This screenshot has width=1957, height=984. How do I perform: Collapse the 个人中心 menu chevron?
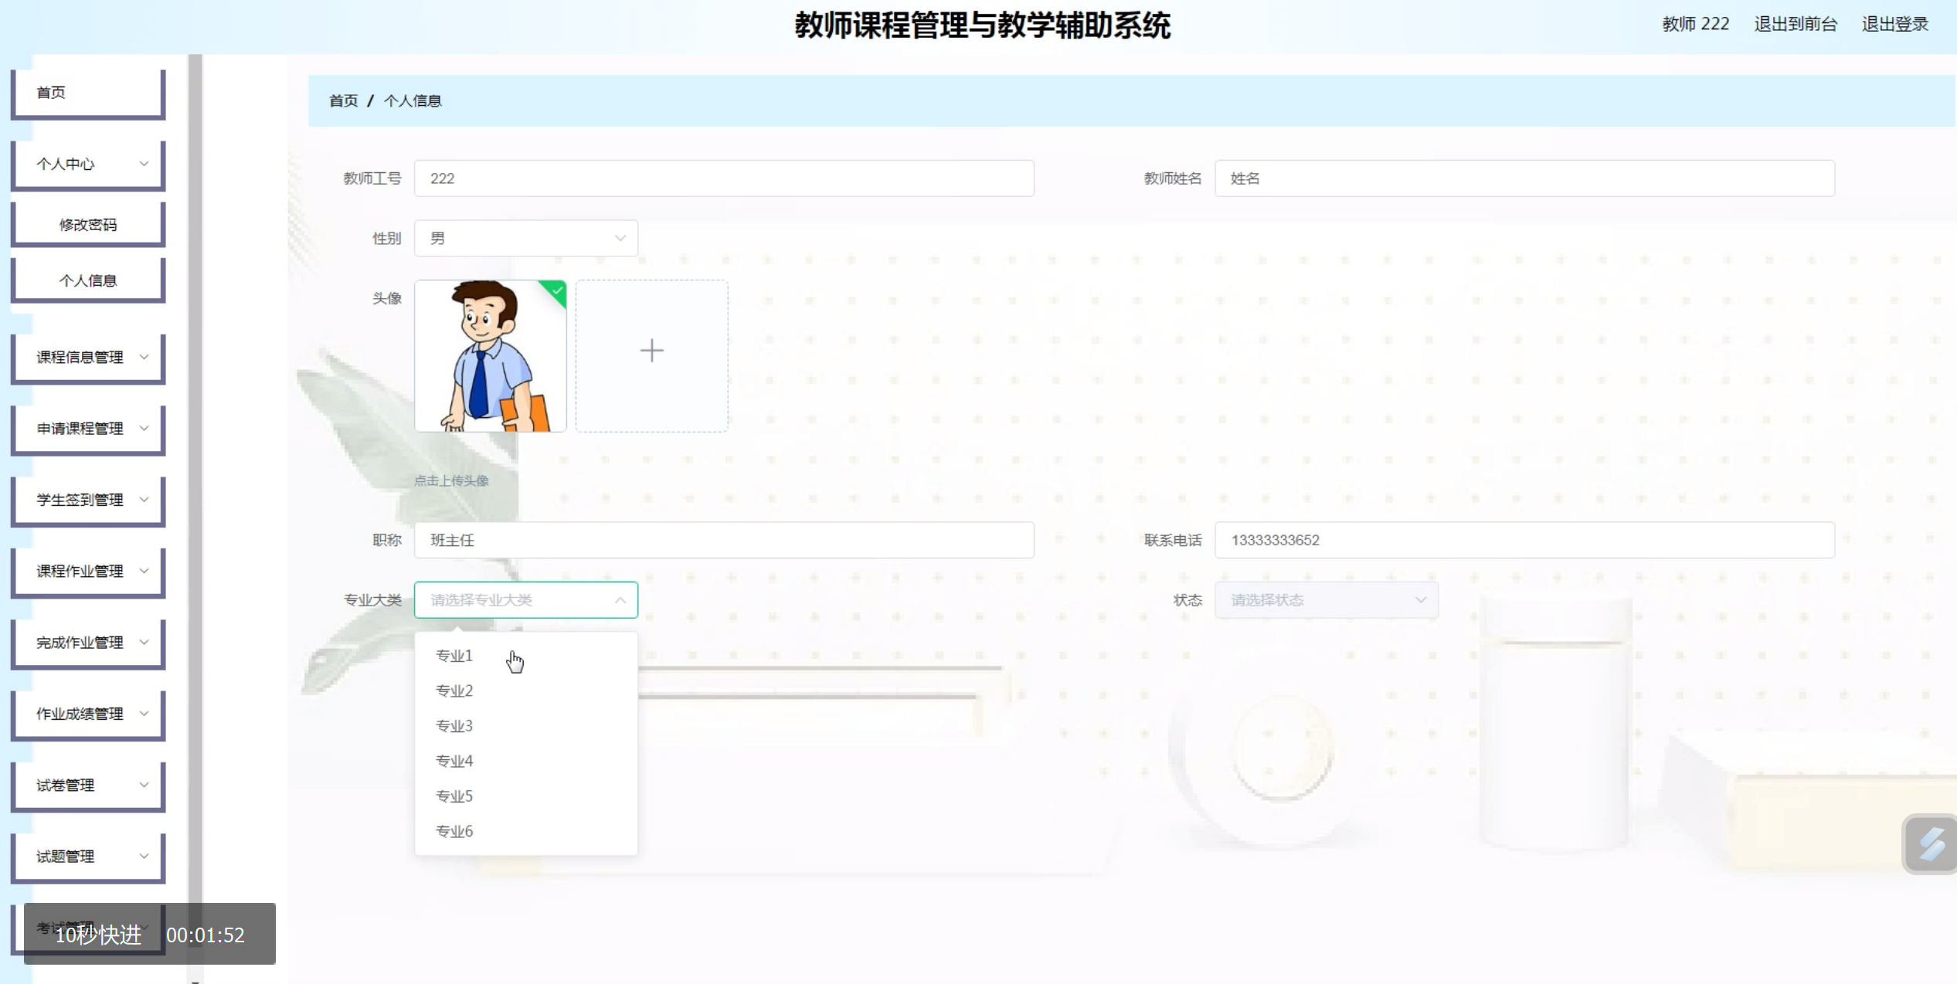[x=144, y=164]
